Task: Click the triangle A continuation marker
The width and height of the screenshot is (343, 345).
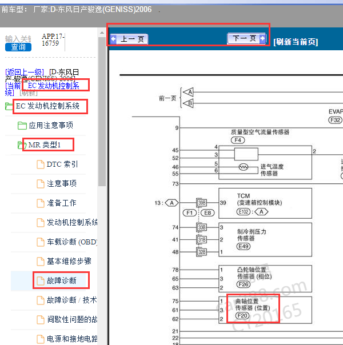Action: (x=189, y=92)
